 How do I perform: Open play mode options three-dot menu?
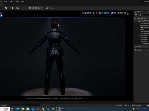pos(42,8)
